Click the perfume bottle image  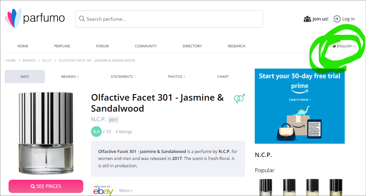[46, 133]
